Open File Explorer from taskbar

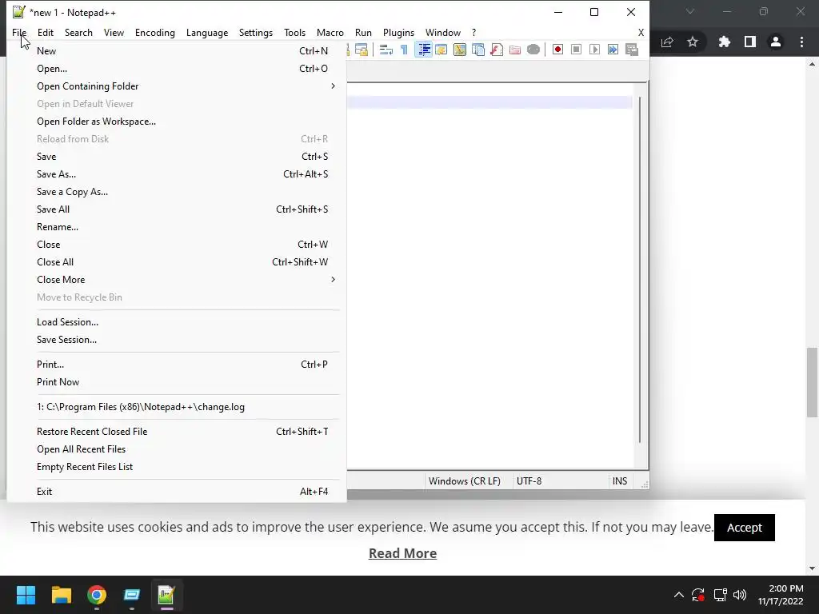(61, 595)
